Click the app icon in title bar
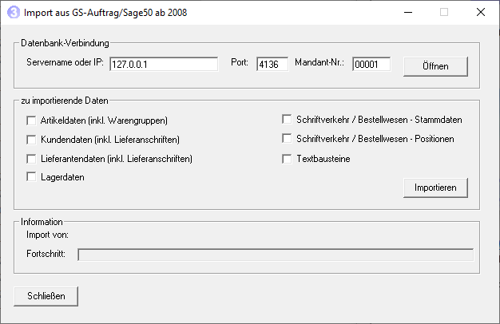The image size is (500, 324). (14, 13)
